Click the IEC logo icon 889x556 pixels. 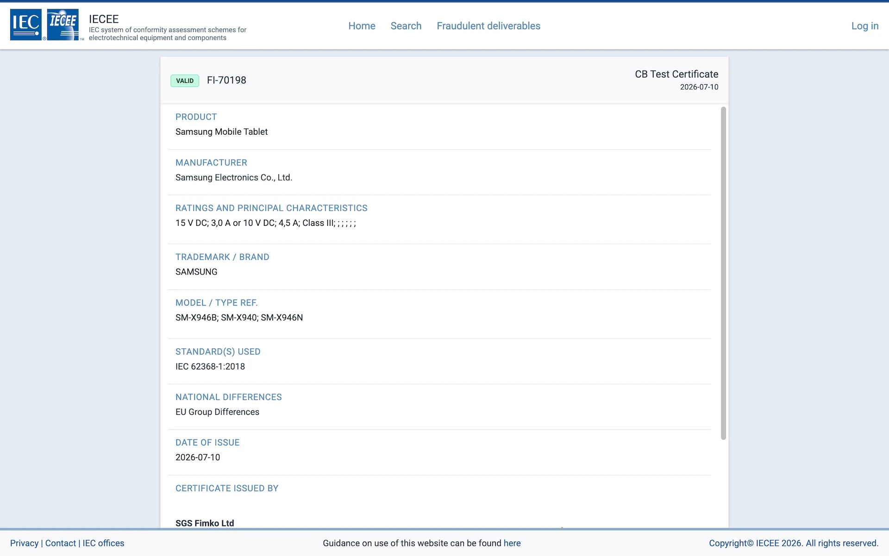(x=26, y=25)
